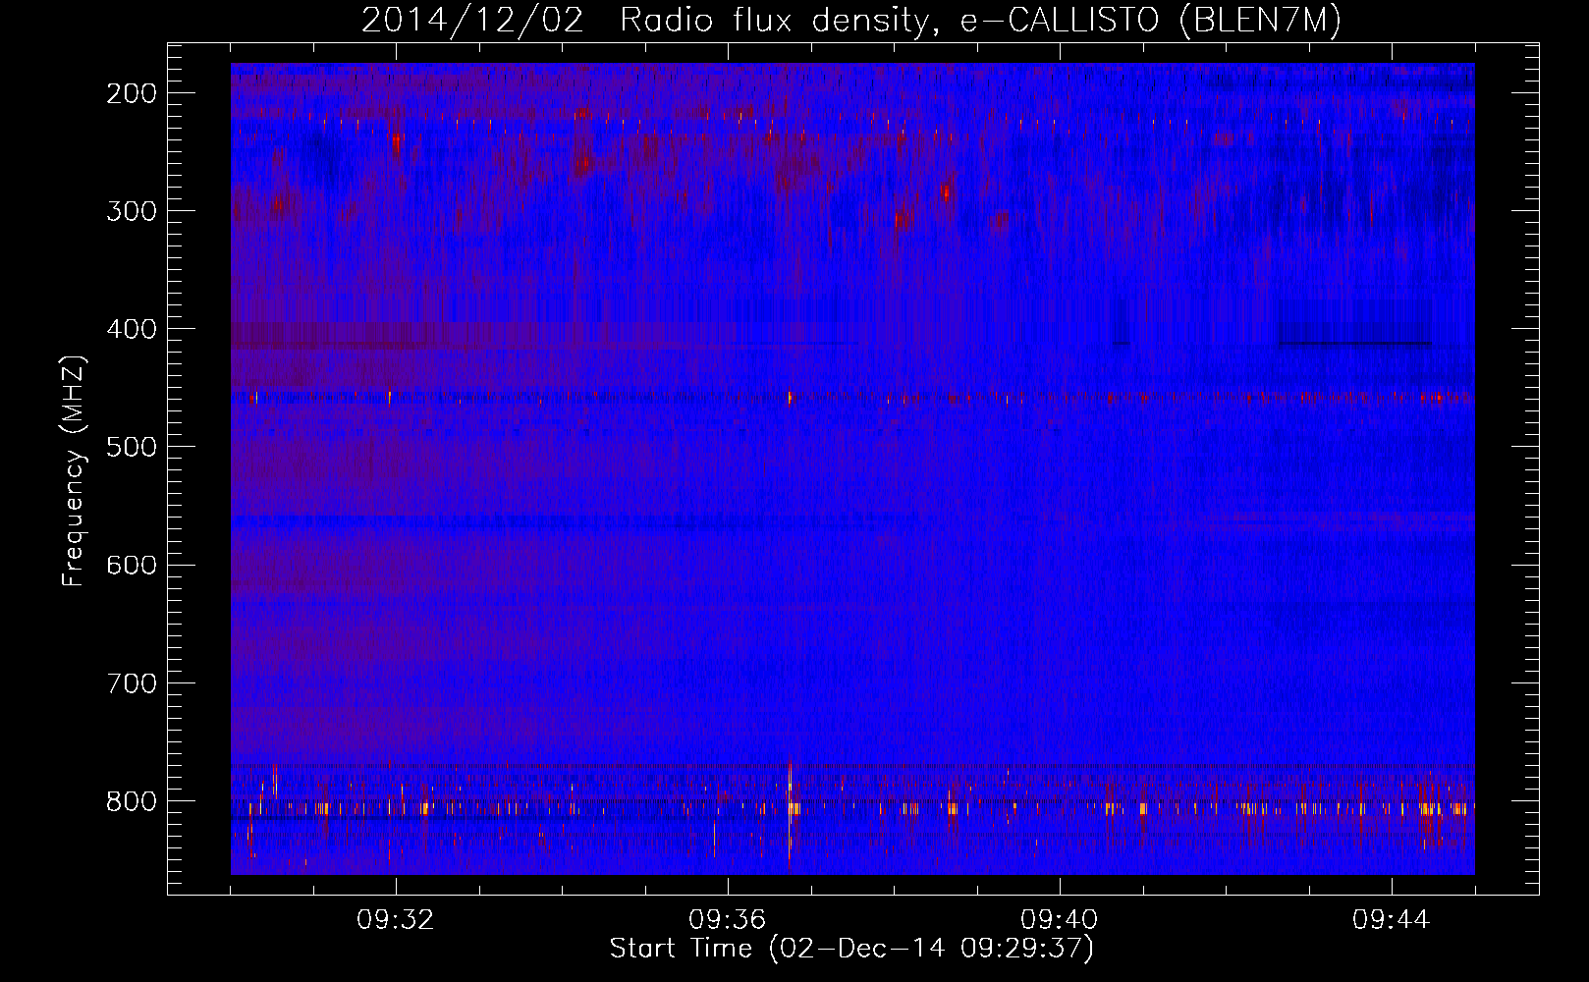This screenshot has width=1589, height=982.
Task: Click the bright vertical spike near 09:36:45 at 800 MHz
Action: point(790,811)
